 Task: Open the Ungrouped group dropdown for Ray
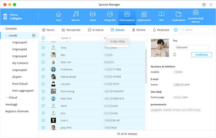point(191,47)
